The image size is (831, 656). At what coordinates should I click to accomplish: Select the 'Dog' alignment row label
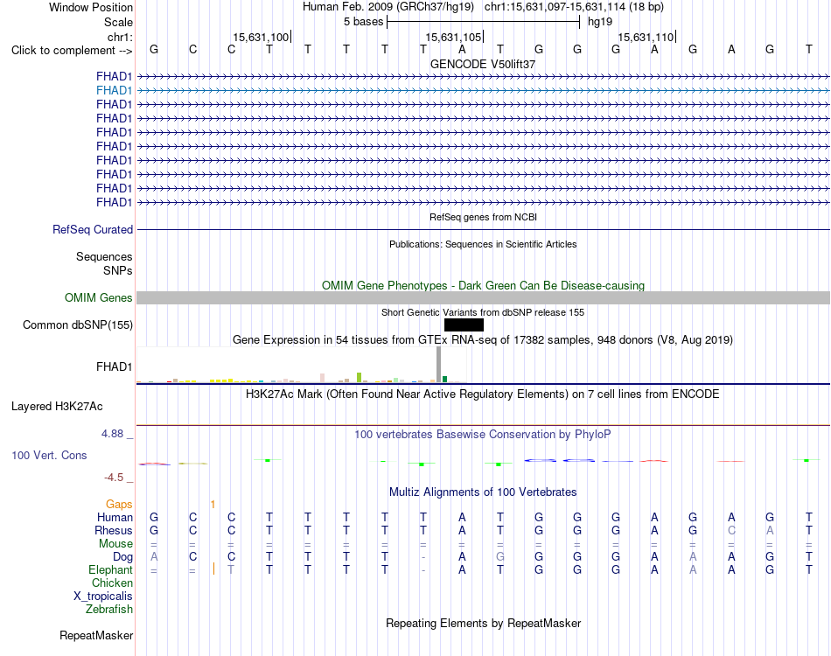click(x=122, y=557)
